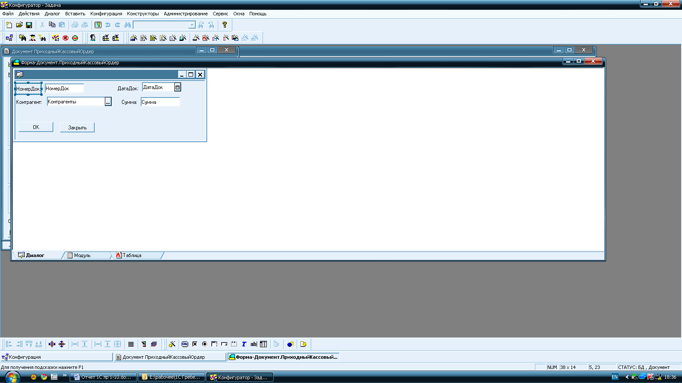682x383 pixels.
Task: Open the Окна menu
Action: pos(239,14)
